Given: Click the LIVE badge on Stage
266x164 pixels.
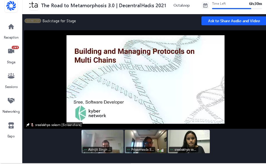Looking at the screenshot, I should click(15, 47).
